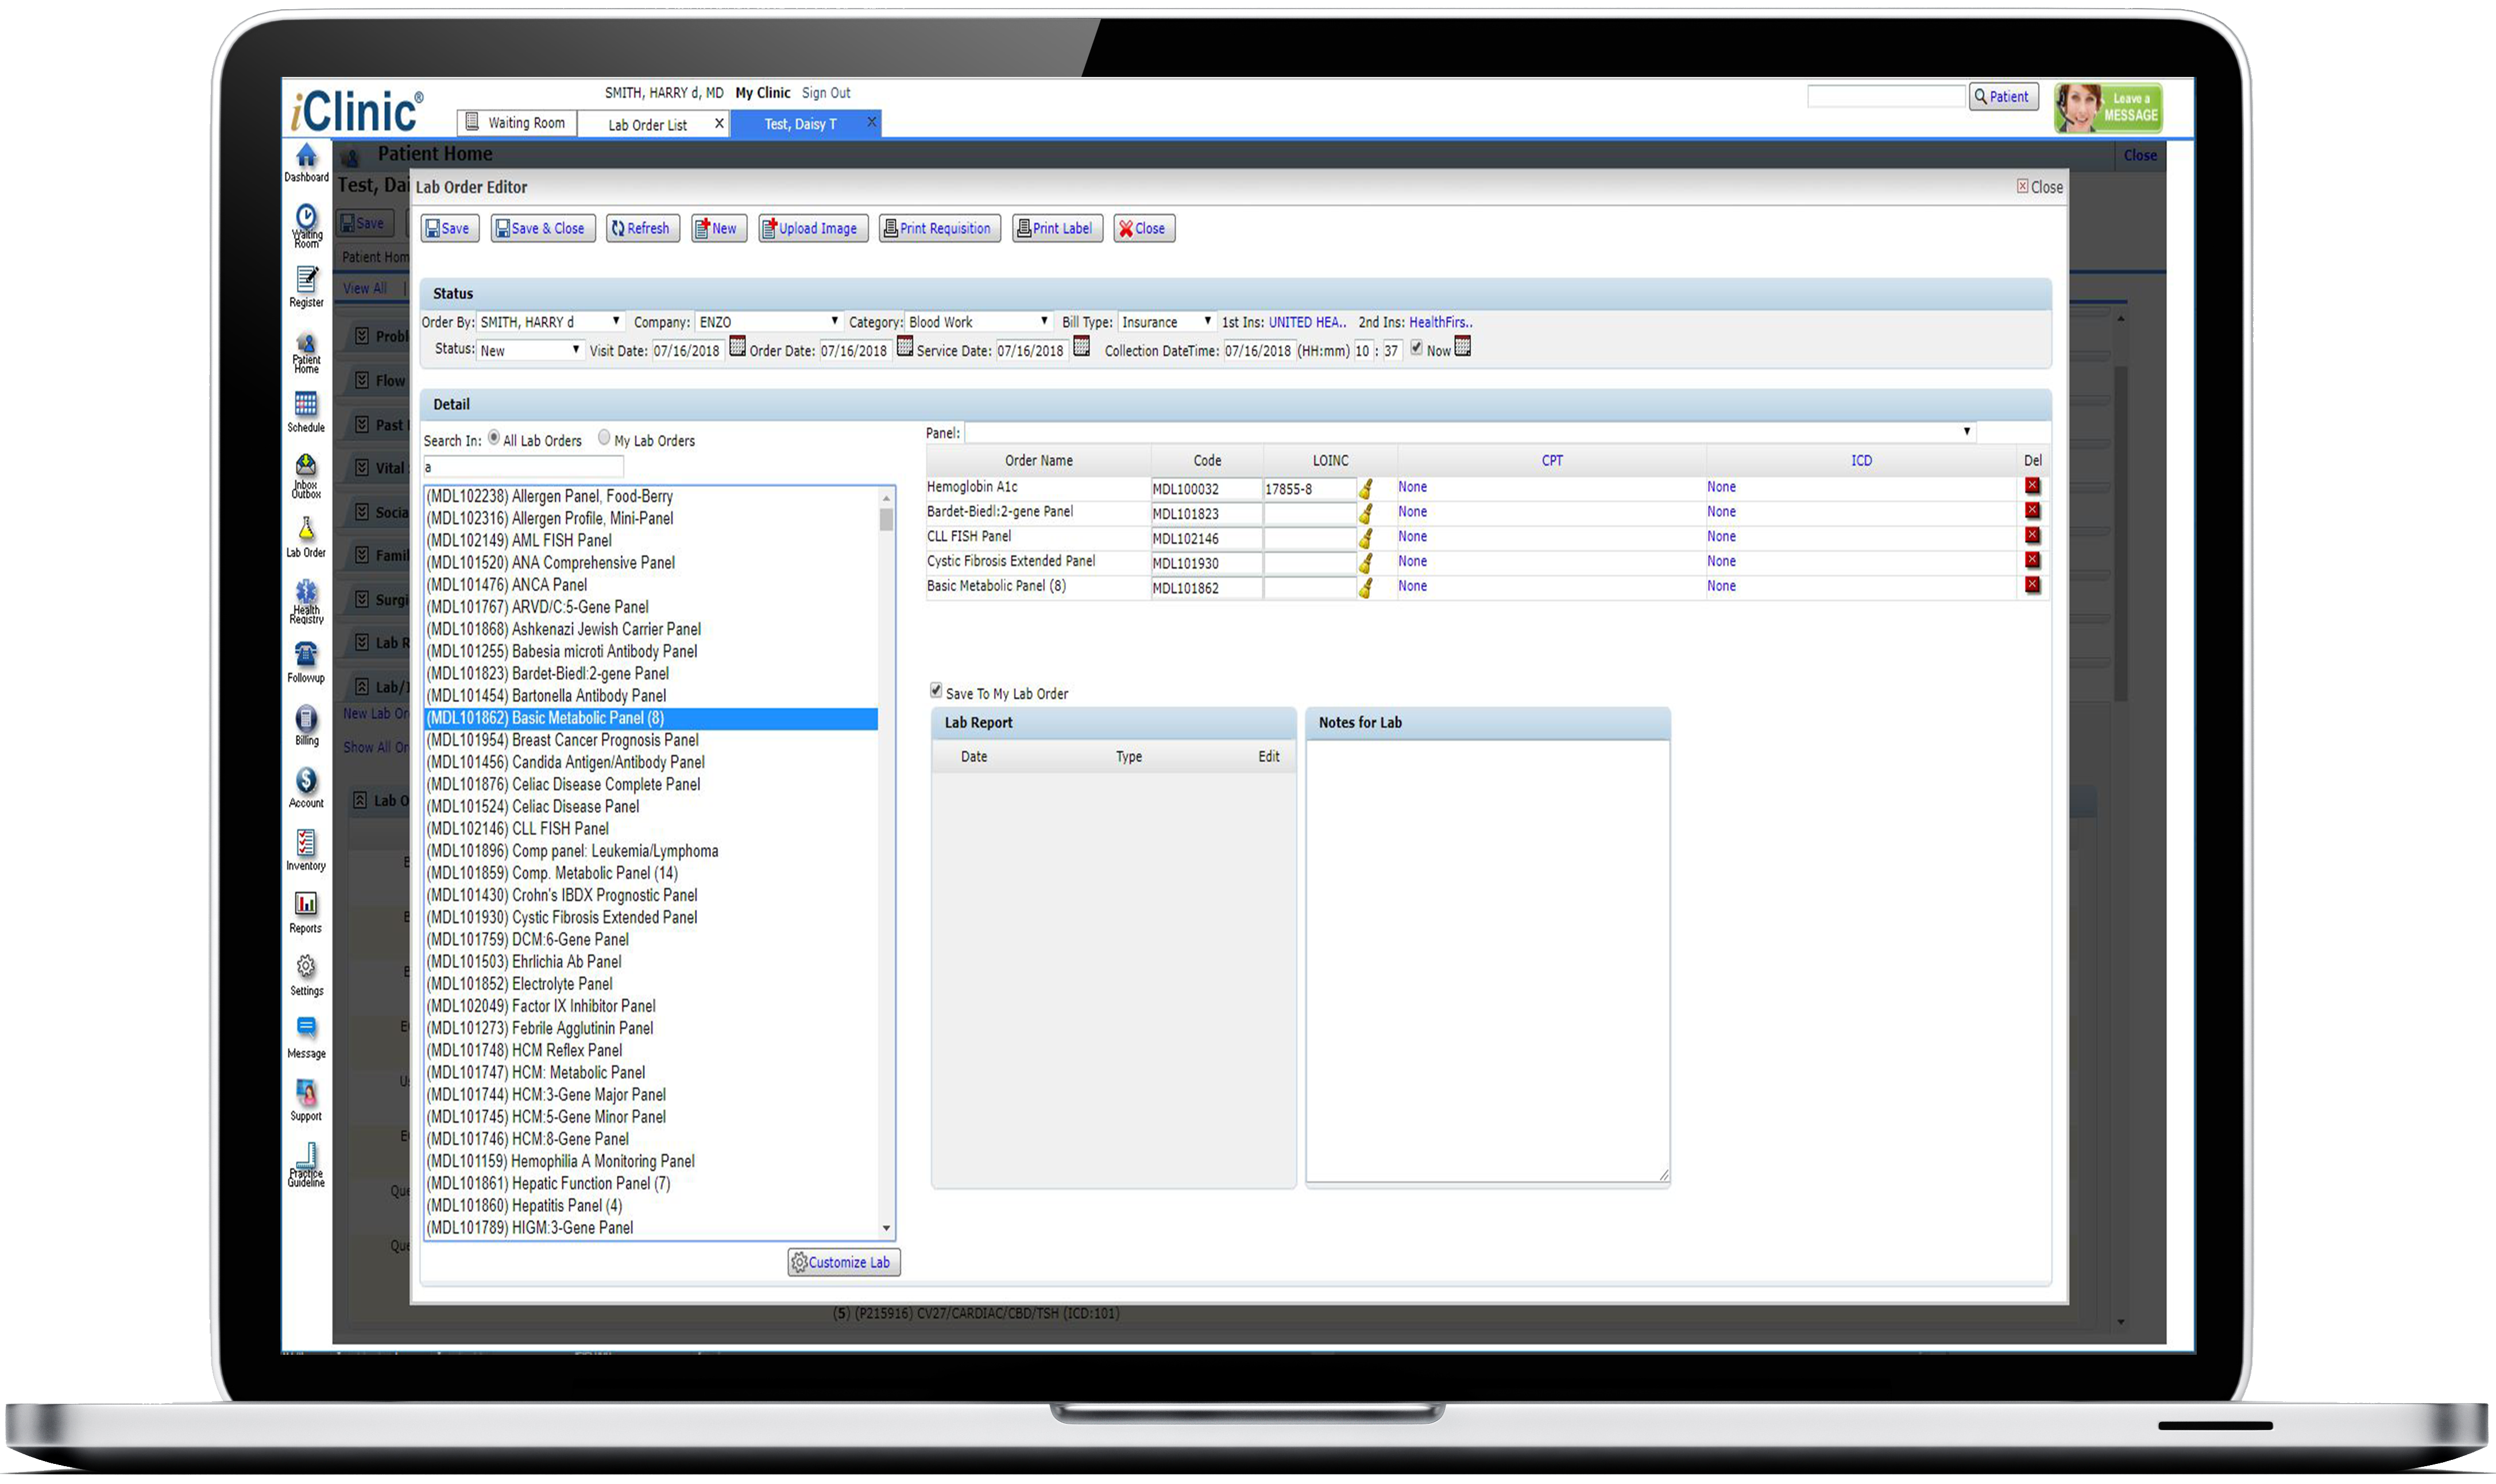Click broom icon in Hemoglobin A1c row

point(1366,489)
